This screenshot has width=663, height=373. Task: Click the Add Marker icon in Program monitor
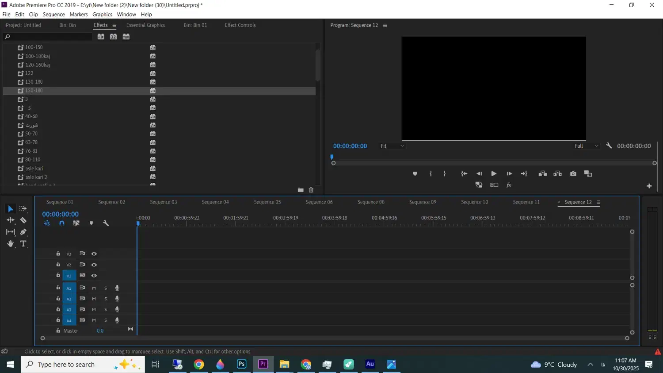[415, 174]
